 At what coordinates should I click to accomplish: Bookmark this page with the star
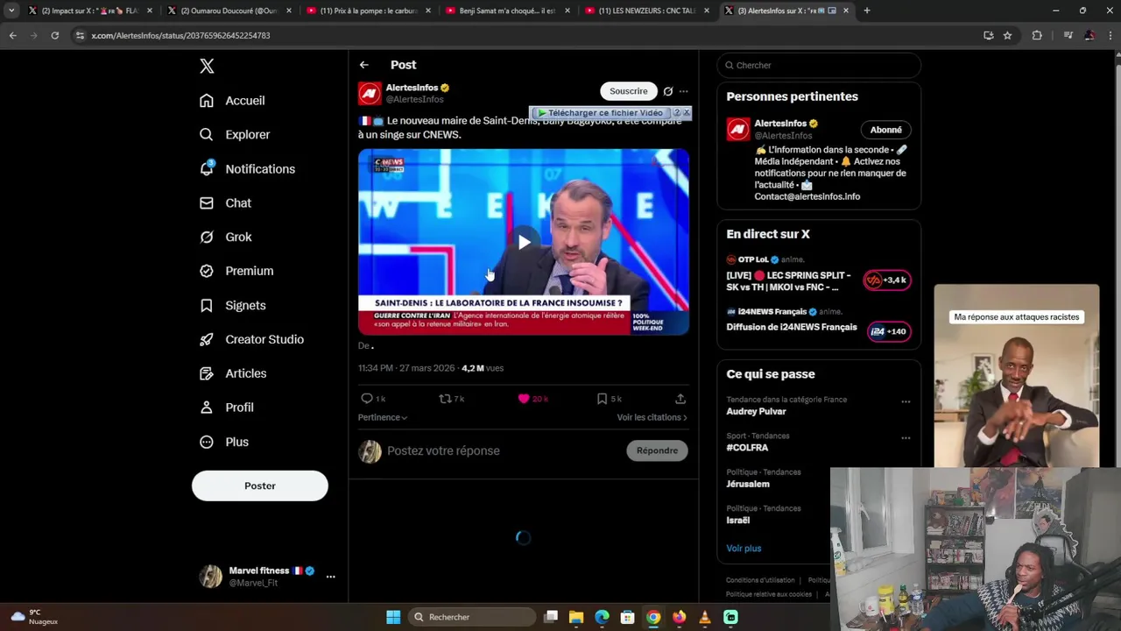[1007, 35]
